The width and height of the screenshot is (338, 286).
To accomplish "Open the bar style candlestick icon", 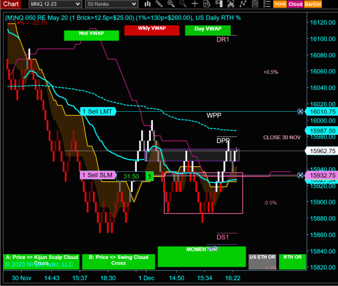I will [148, 4].
